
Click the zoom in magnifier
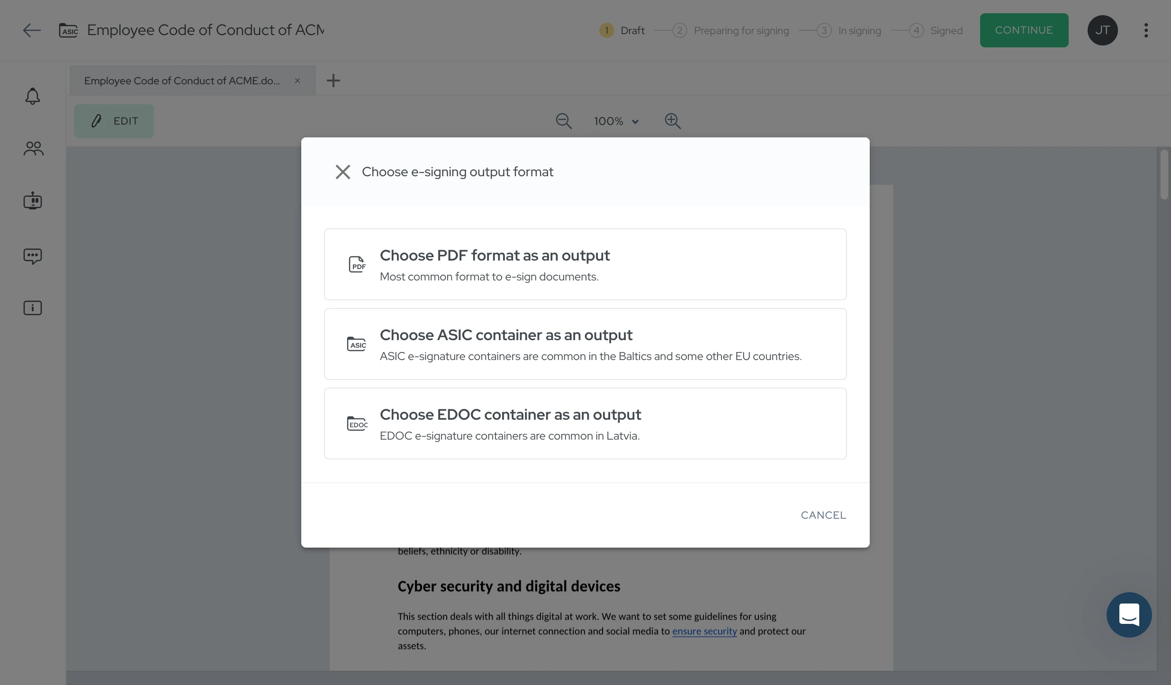click(673, 121)
